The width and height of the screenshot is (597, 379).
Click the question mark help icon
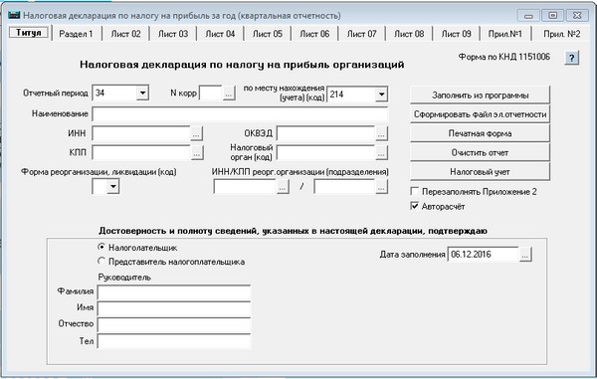572,58
